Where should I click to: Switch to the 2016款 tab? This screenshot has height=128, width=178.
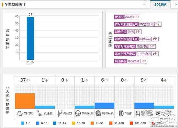pyautogui.click(x=160, y=5)
